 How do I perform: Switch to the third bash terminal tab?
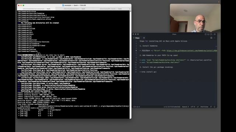click(x=111, y=9)
